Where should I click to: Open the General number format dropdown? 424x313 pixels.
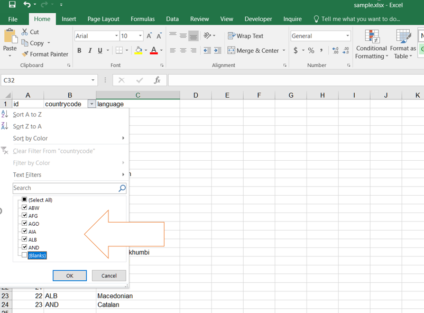point(347,36)
